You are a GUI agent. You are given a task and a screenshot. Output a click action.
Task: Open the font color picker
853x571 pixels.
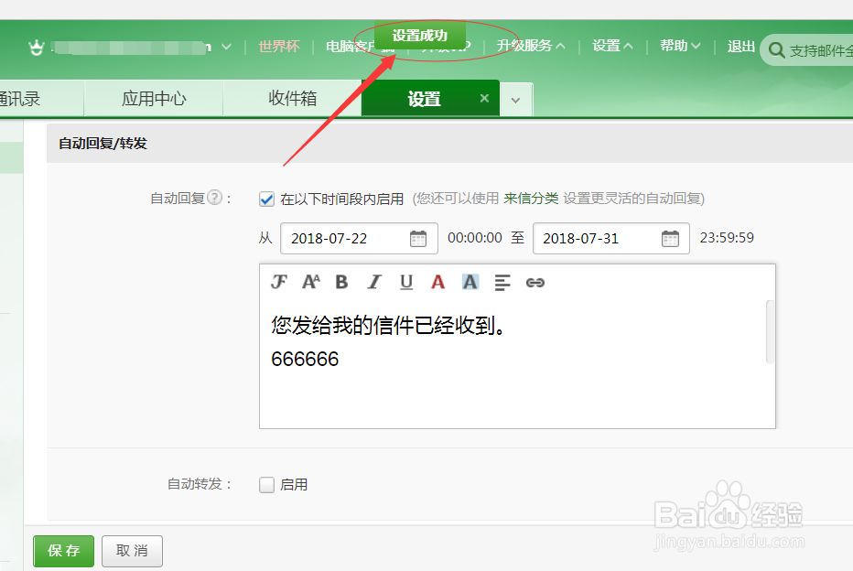tap(437, 282)
